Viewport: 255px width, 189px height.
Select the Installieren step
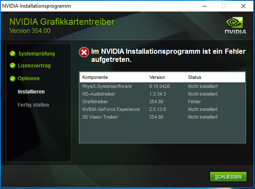[31, 92]
